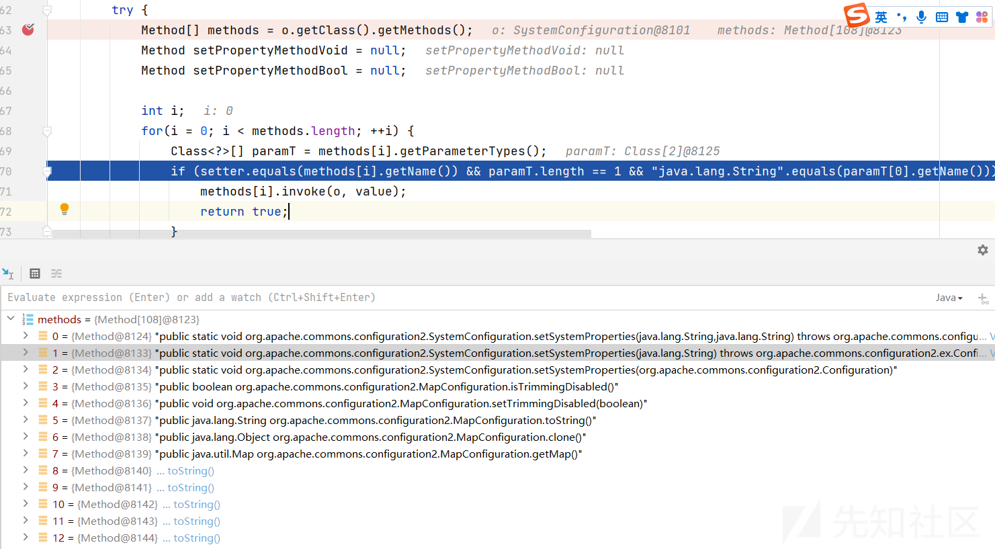This screenshot has height=549, width=995.
Task: Click the toString() link for element 8
Action: pyautogui.click(x=191, y=471)
